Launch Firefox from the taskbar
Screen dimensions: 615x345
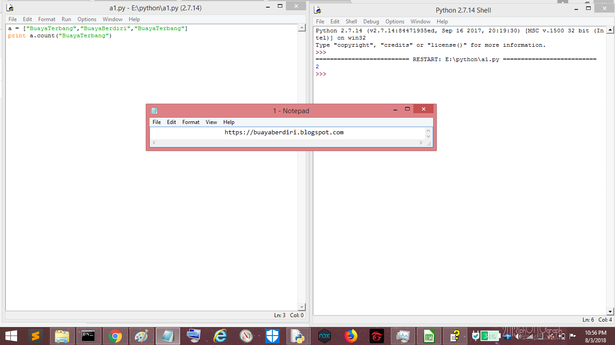click(x=351, y=336)
